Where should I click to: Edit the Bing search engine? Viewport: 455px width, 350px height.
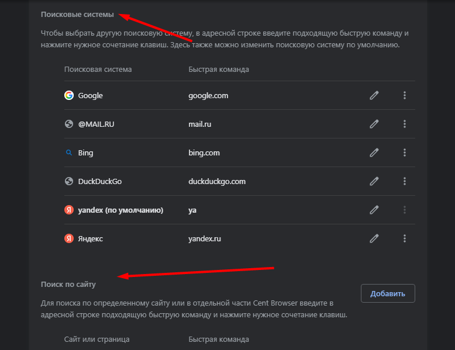pyautogui.click(x=374, y=153)
